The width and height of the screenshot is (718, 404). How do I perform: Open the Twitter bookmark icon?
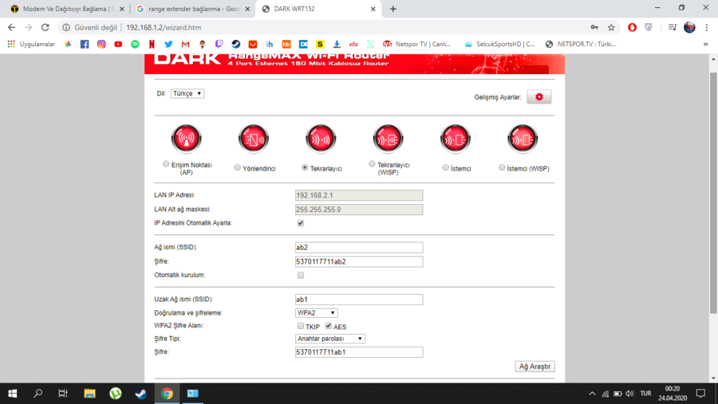pos(168,45)
